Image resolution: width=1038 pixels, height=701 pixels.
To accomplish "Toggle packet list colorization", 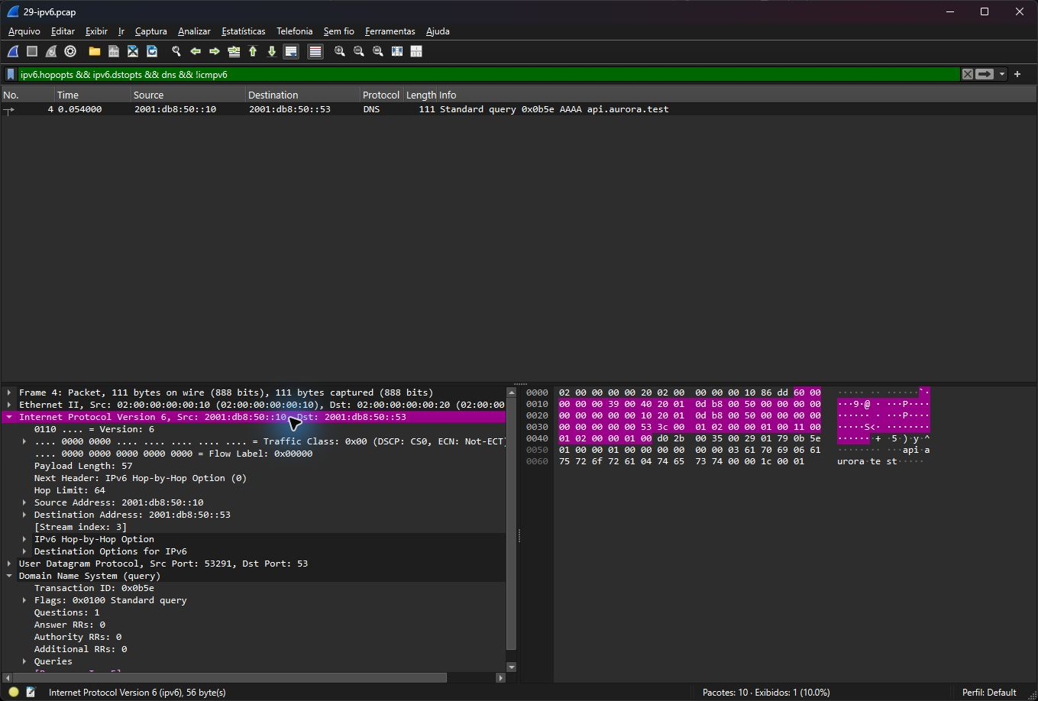I will pyautogui.click(x=315, y=51).
